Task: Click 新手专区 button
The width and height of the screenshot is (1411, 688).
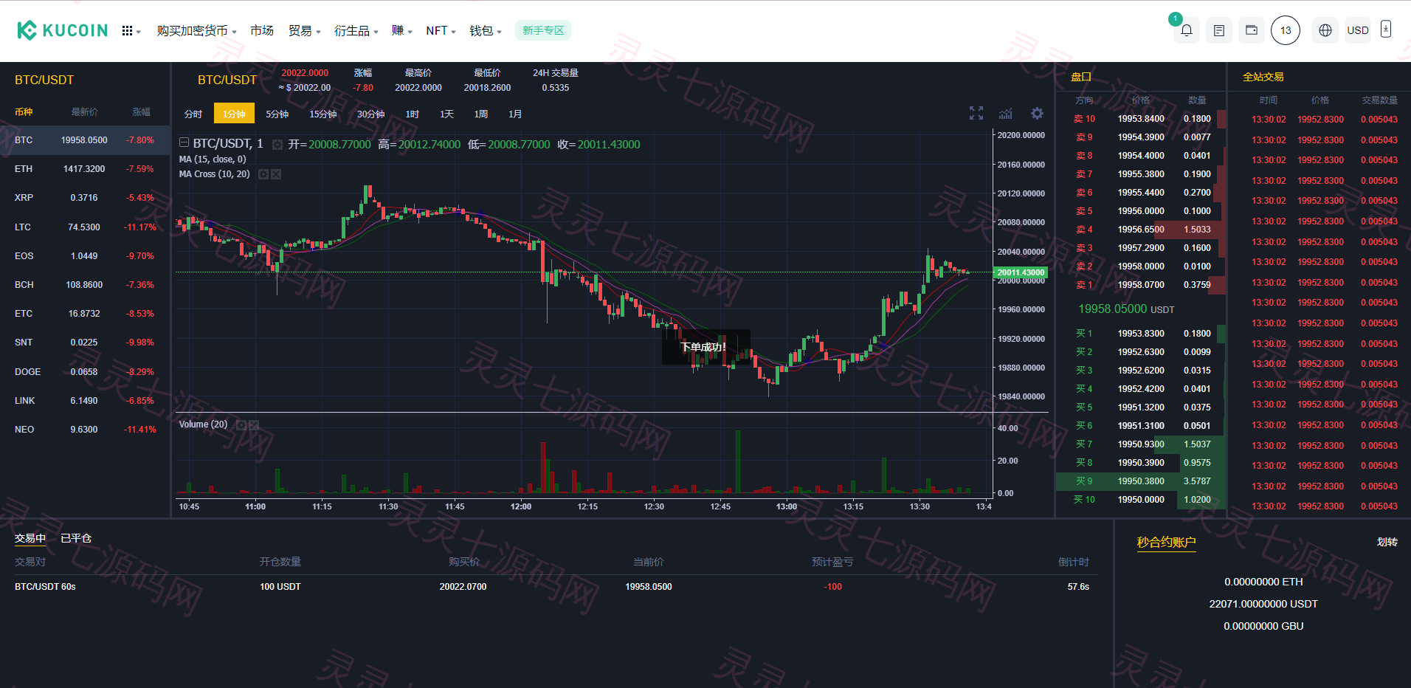Action: click(543, 30)
